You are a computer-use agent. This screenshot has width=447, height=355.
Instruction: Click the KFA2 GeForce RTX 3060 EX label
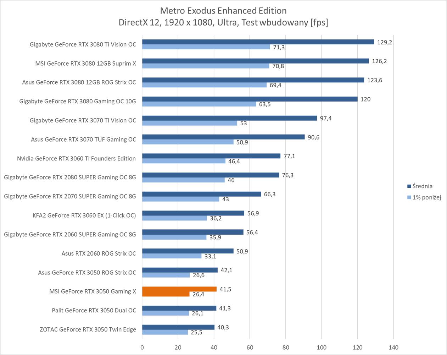coord(84,215)
